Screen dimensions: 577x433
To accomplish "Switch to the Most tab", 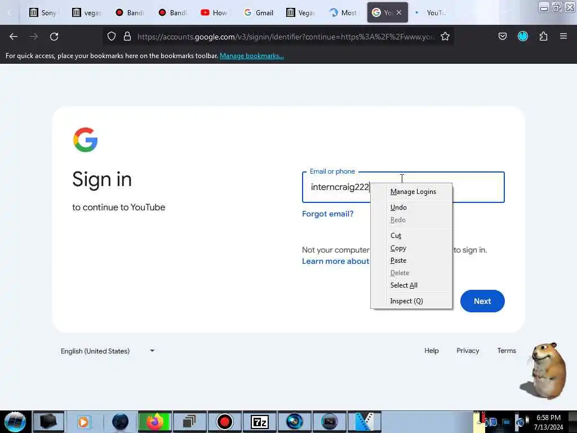I will pos(344,13).
